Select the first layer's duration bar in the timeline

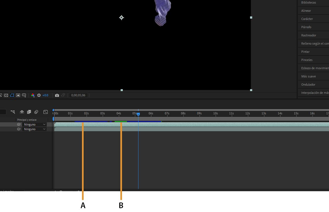point(192,124)
